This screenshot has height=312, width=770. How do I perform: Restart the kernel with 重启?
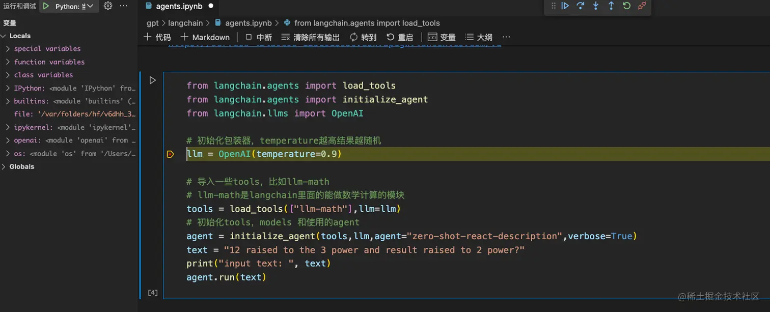(400, 37)
